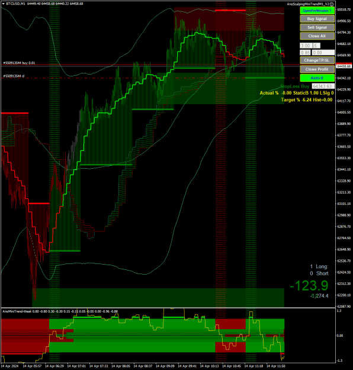353x370 pixels.
Task: Click the Actual % status text line
Action: 297,93
